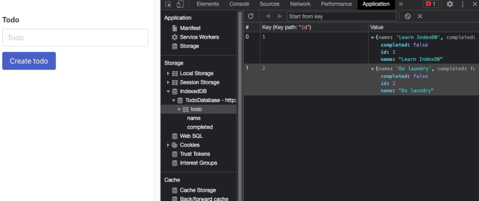The height and width of the screenshot is (201, 479).
Task: Go to next page of records
Action: tap(280, 16)
